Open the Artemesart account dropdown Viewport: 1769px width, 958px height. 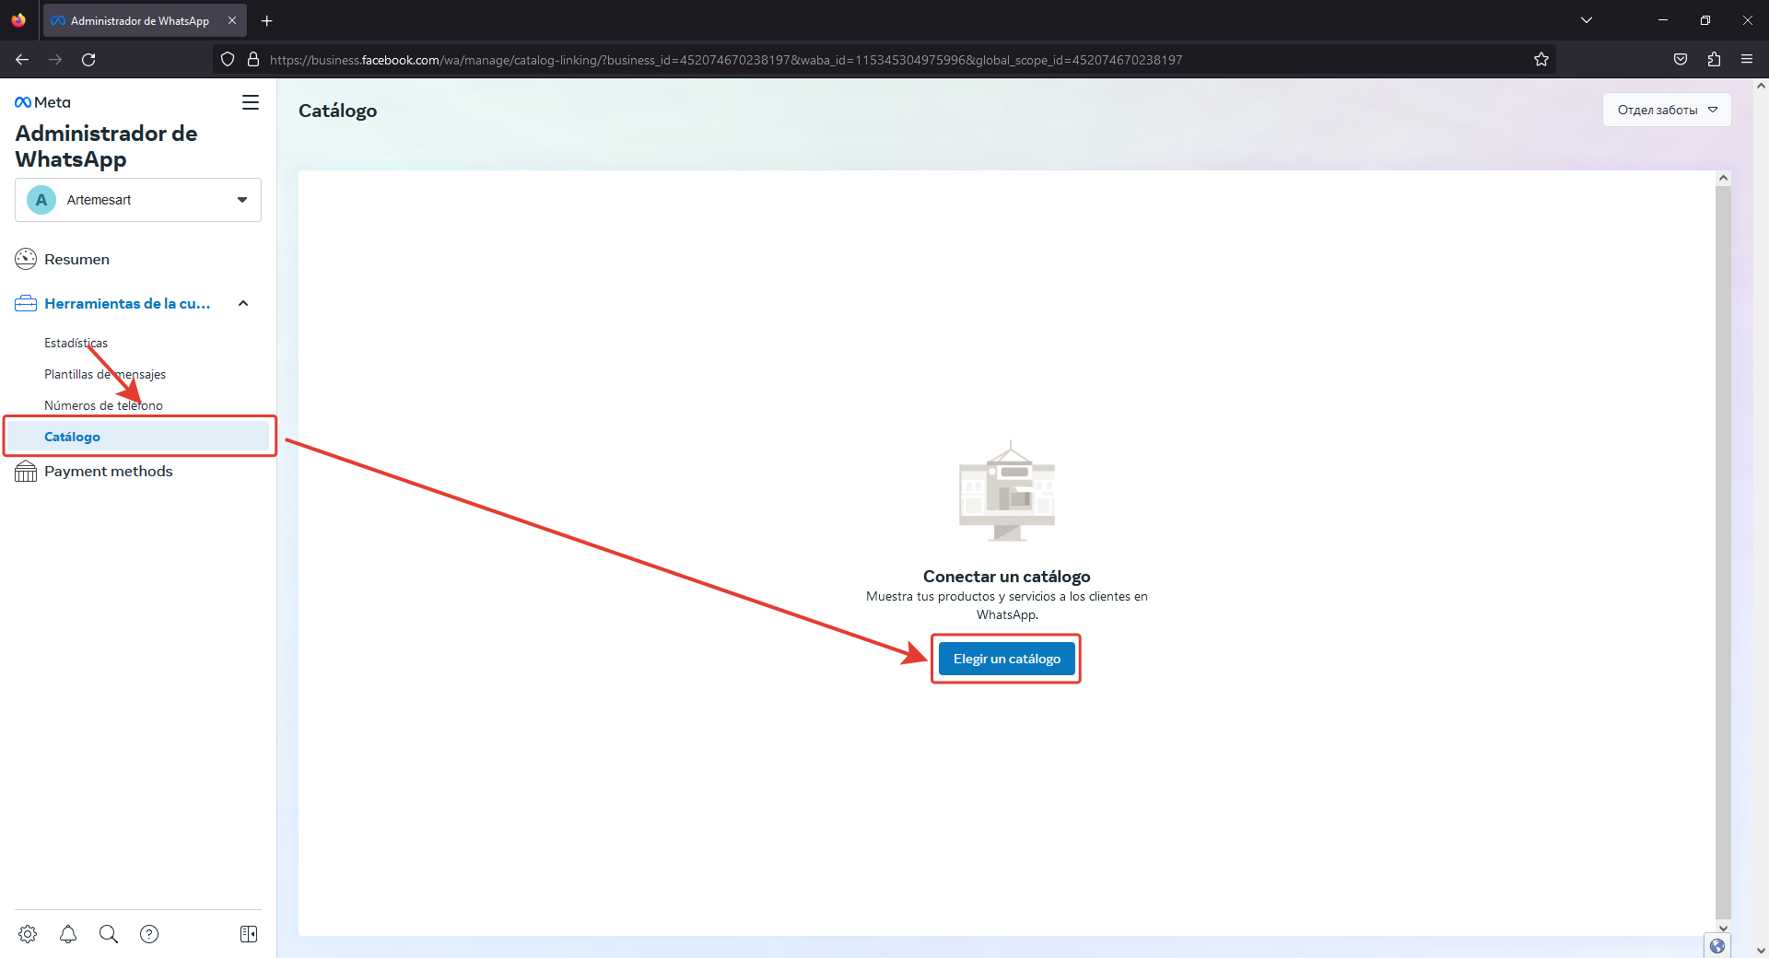(138, 200)
